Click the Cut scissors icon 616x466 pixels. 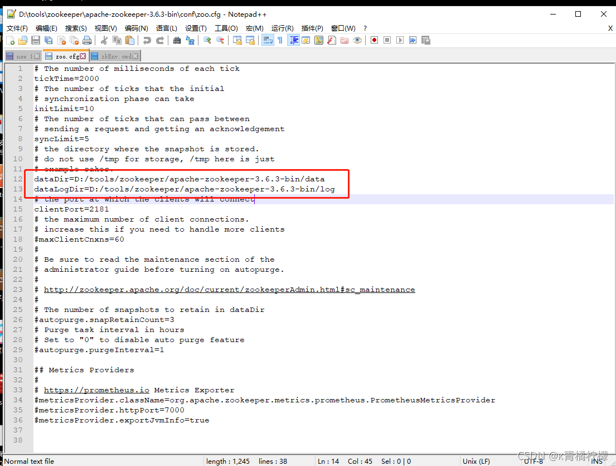[x=104, y=40]
